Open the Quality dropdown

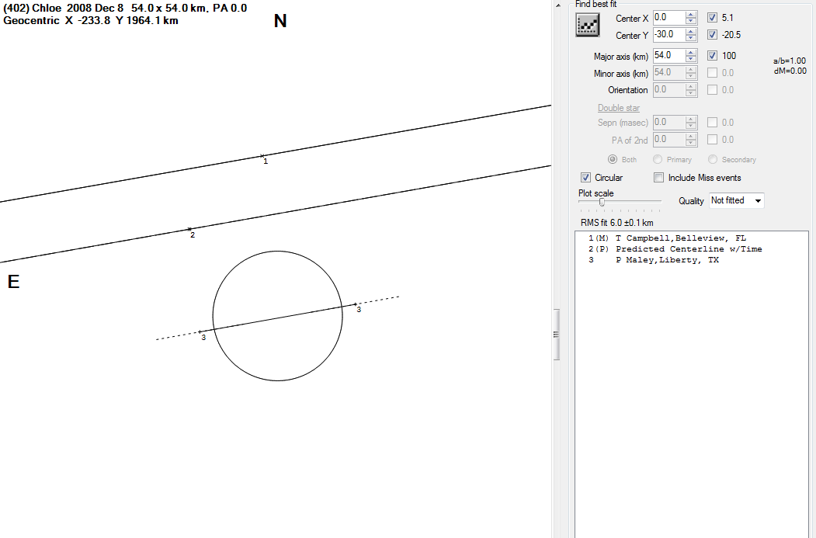(736, 200)
